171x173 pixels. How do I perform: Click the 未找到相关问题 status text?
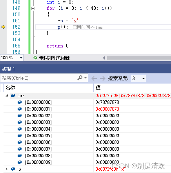pos(54,58)
